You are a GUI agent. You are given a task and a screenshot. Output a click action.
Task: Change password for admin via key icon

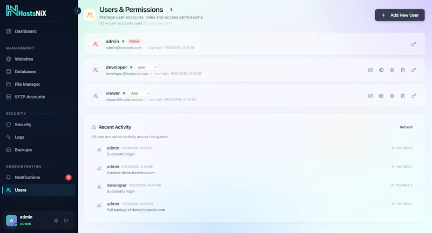(414, 44)
